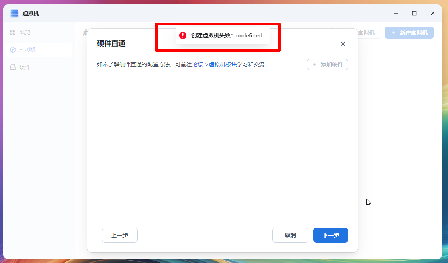
Task: Click the 添加硬件 button
Action: [328, 64]
